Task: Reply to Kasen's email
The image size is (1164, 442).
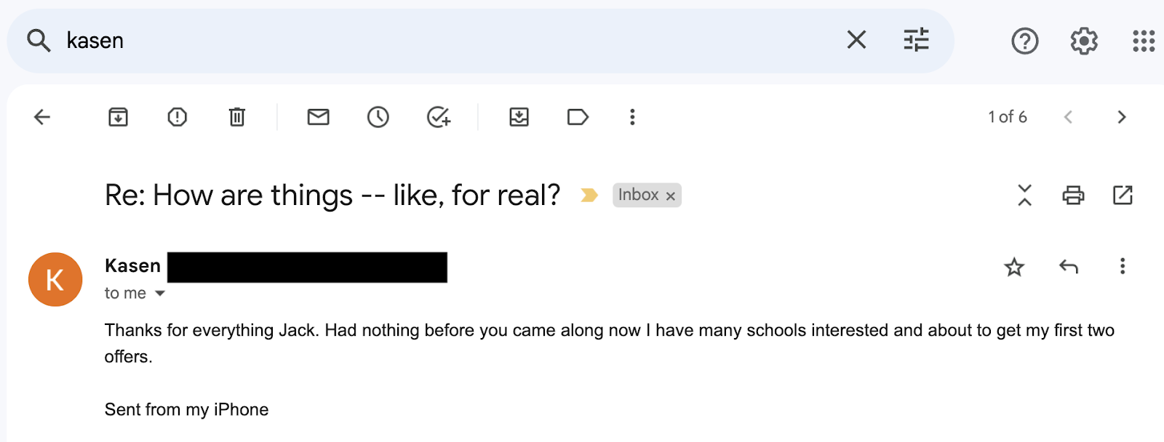Action: [1068, 266]
